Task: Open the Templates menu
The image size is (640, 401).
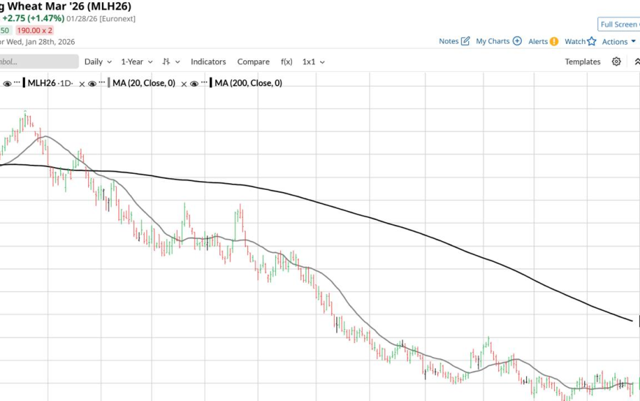Action: coord(583,62)
